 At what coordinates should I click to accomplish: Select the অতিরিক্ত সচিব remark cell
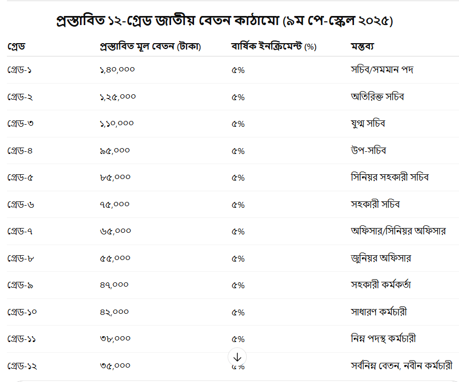pyautogui.click(x=377, y=97)
